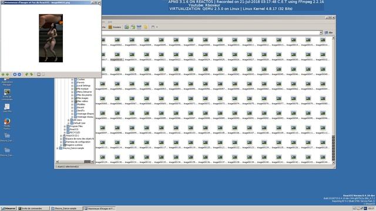The width and height of the screenshot is (376, 211).
Task: Open the address bar dropdown arrow
Action: 321,33
